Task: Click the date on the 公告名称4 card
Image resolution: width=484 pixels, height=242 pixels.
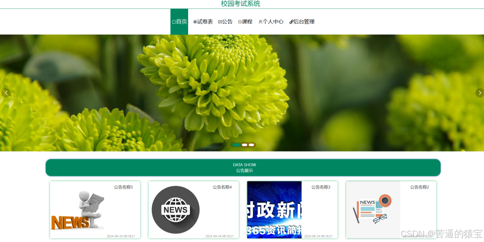Action: tap(219, 236)
